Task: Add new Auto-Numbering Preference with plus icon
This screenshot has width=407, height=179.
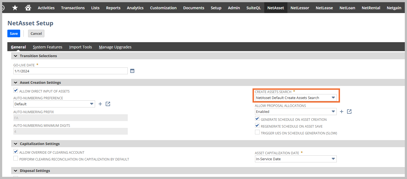Action: (x=100, y=104)
